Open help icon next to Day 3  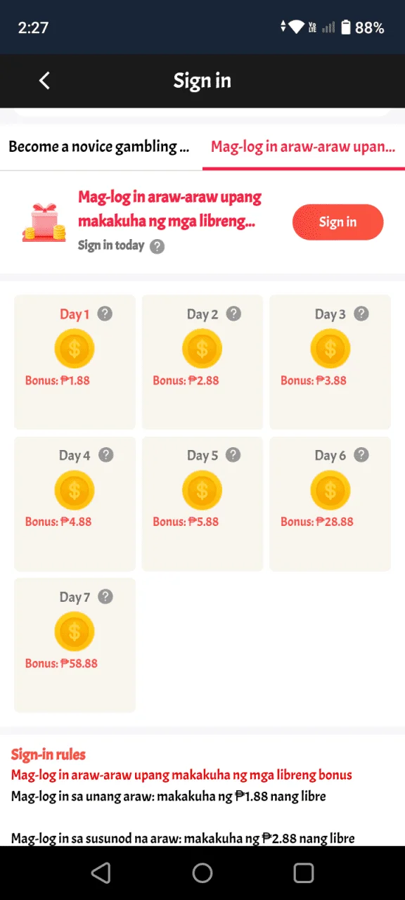pos(361,314)
